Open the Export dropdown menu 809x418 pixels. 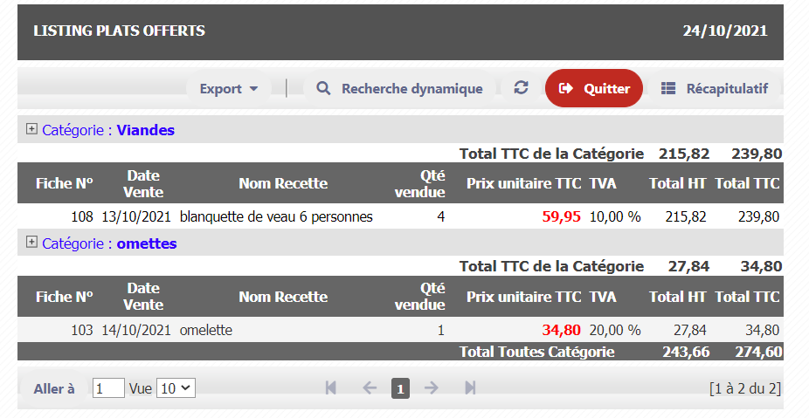click(x=229, y=88)
